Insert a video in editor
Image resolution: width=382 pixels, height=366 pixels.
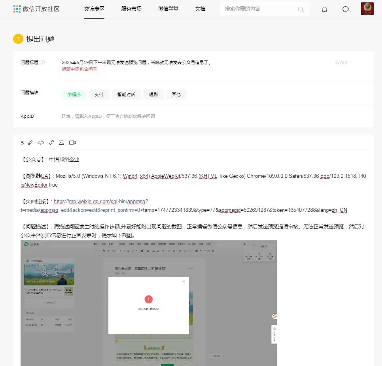(x=72, y=143)
